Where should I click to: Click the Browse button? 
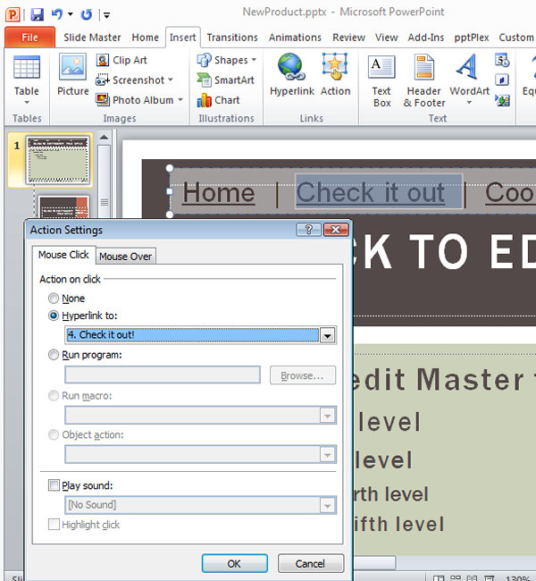[x=303, y=375]
